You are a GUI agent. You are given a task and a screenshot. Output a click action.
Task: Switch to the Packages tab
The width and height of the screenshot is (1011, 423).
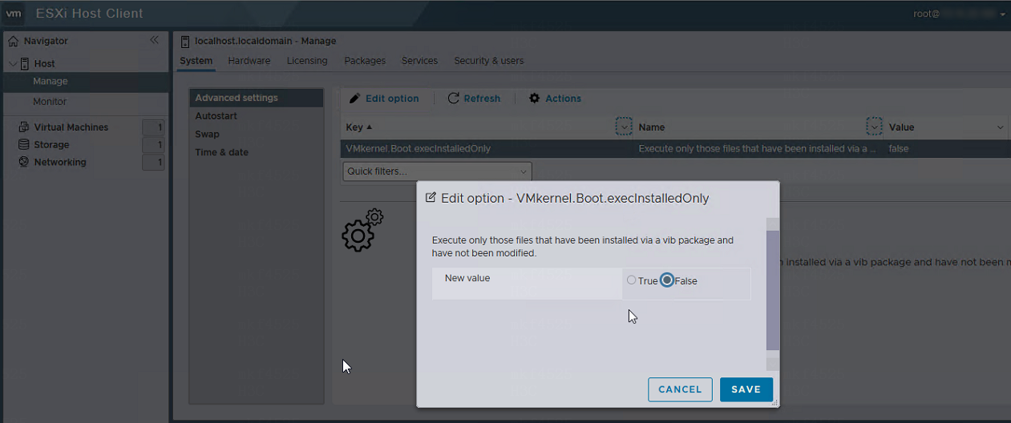click(x=365, y=61)
